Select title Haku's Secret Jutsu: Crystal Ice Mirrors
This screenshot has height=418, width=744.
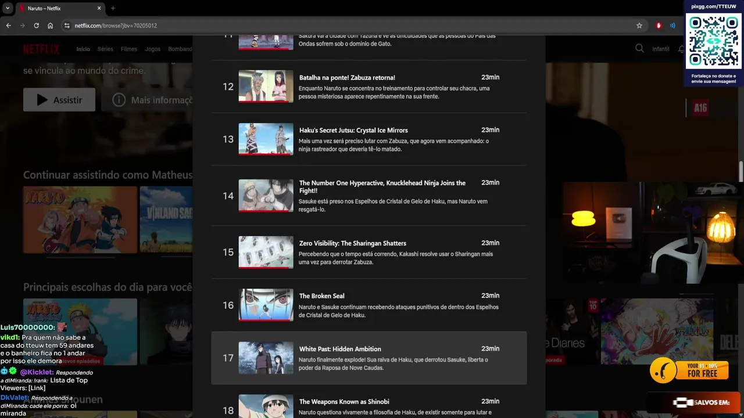coord(353,130)
